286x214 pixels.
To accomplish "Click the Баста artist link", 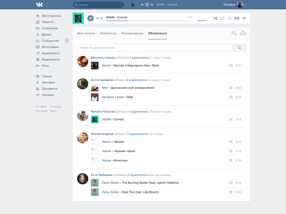I will coord(106,65).
